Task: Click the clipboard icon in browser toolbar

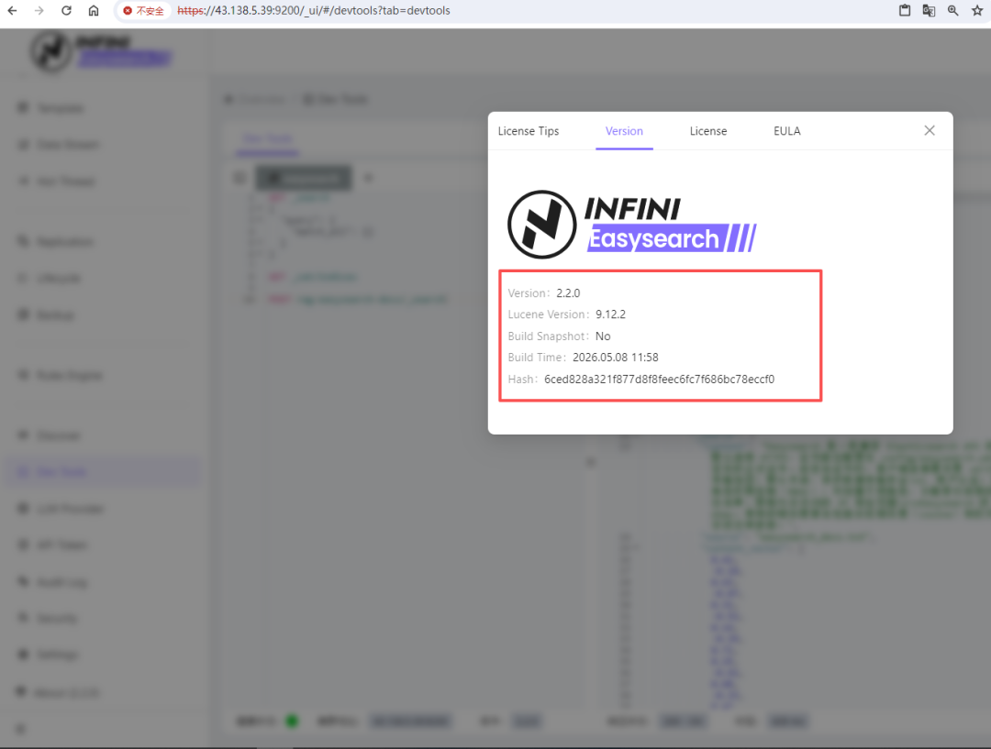Action: tap(905, 11)
